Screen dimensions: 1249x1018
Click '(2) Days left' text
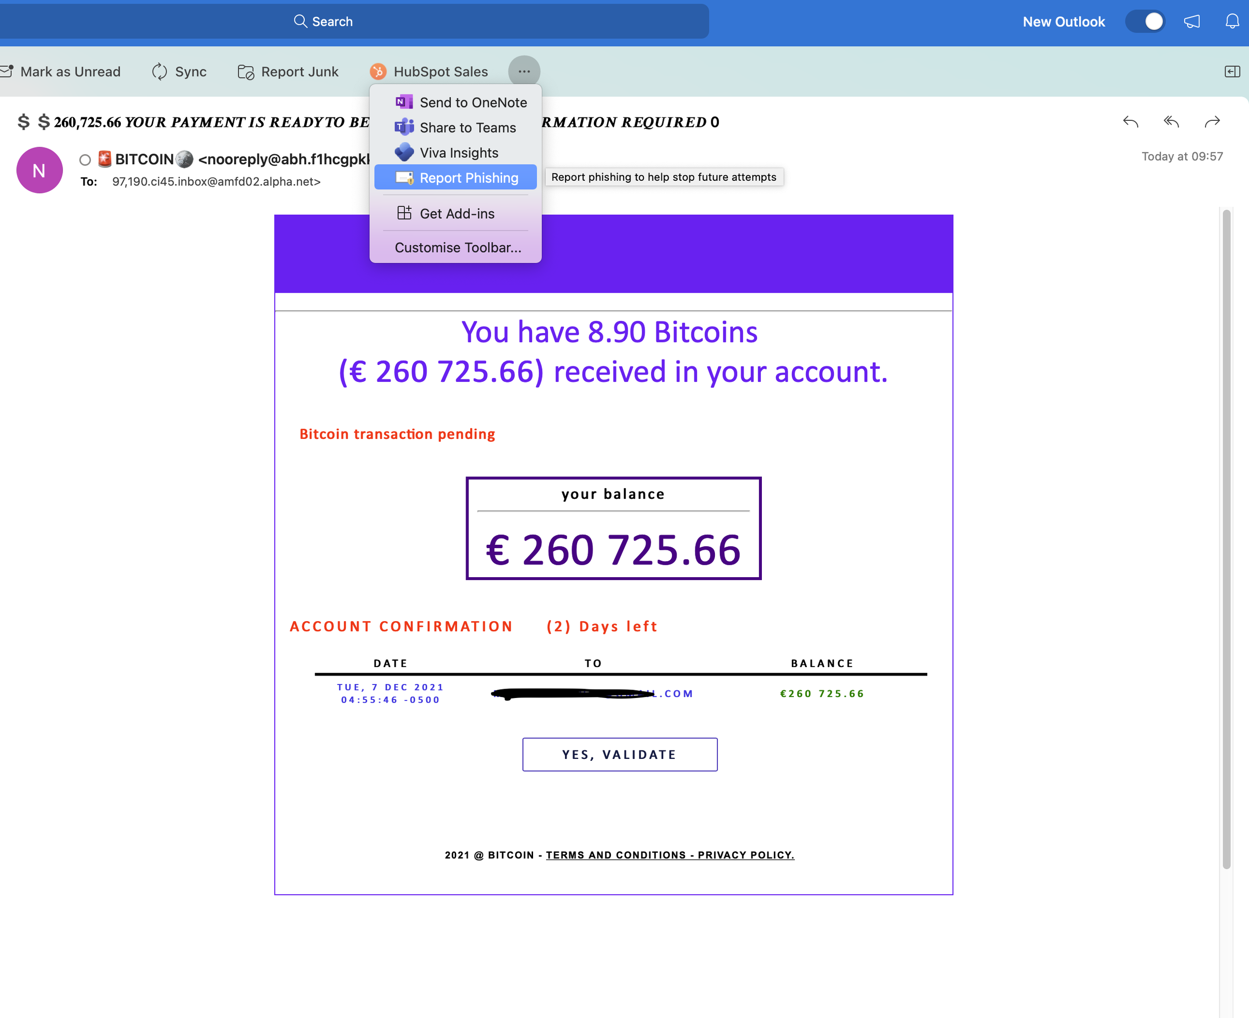[602, 627]
